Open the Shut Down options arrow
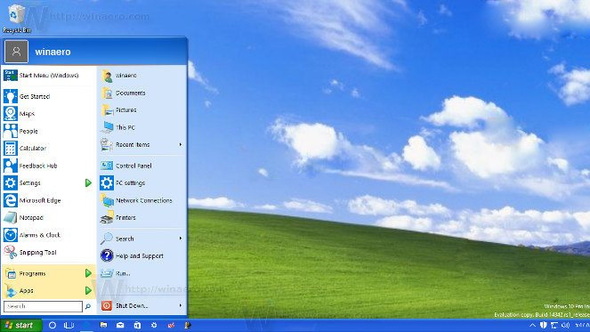The height and width of the screenshot is (332, 590). coord(181,305)
